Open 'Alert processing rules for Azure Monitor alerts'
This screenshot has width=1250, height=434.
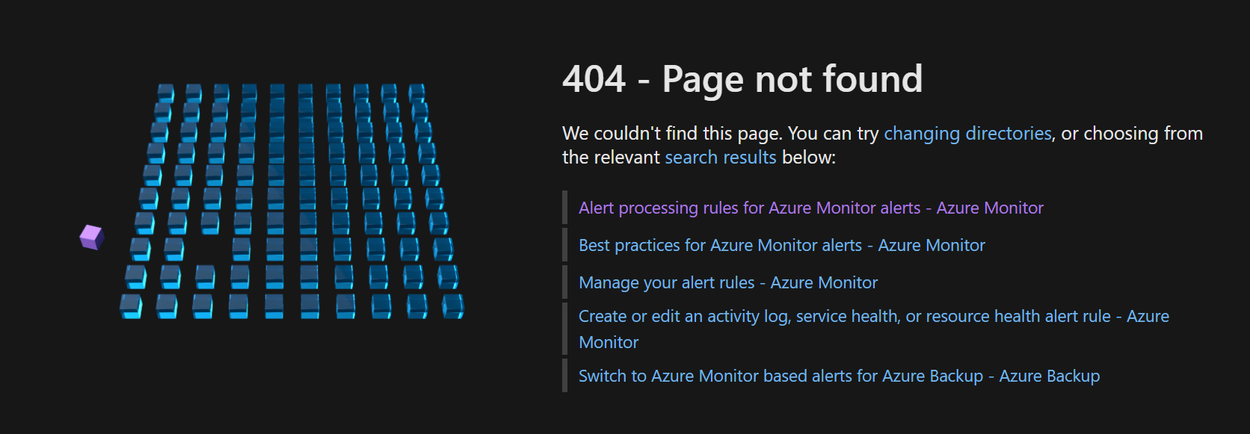coord(810,208)
